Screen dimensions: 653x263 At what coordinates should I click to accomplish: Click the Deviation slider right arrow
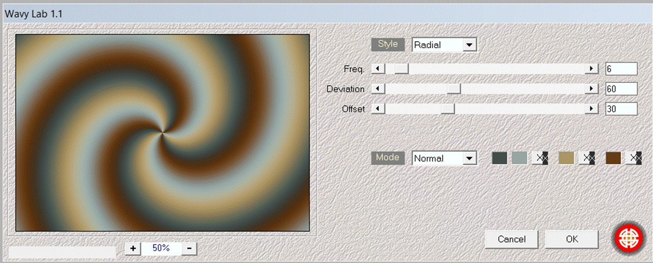click(591, 89)
